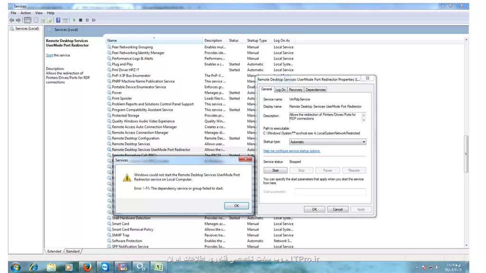Viewport: 486px width, 273px height.
Task: Click the Start the service link
Action: 49,55
